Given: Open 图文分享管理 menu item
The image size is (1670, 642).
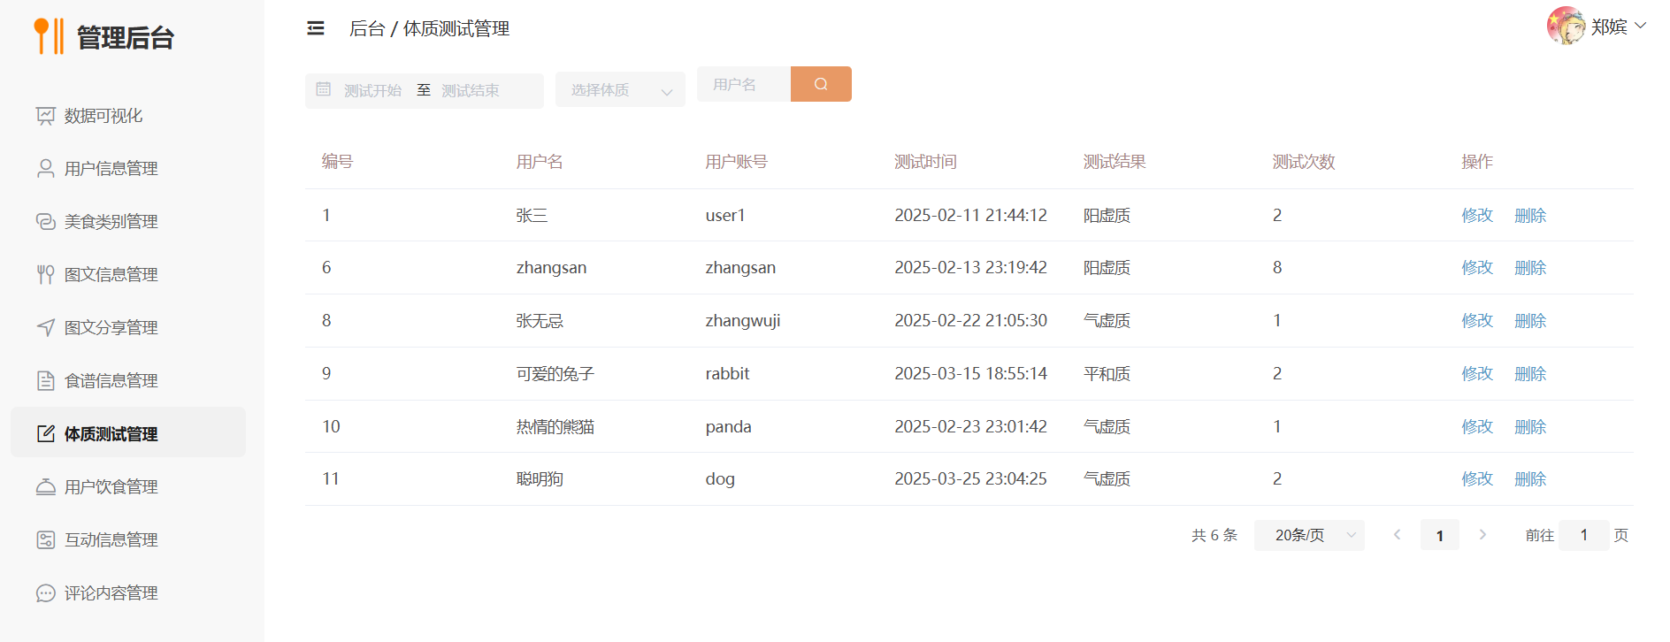Looking at the screenshot, I should coord(128,328).
